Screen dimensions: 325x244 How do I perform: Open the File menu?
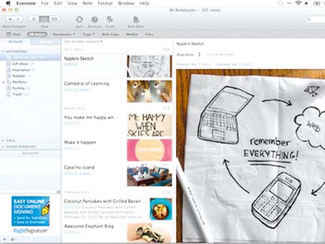pyautogui.click(x=45, y=3)
